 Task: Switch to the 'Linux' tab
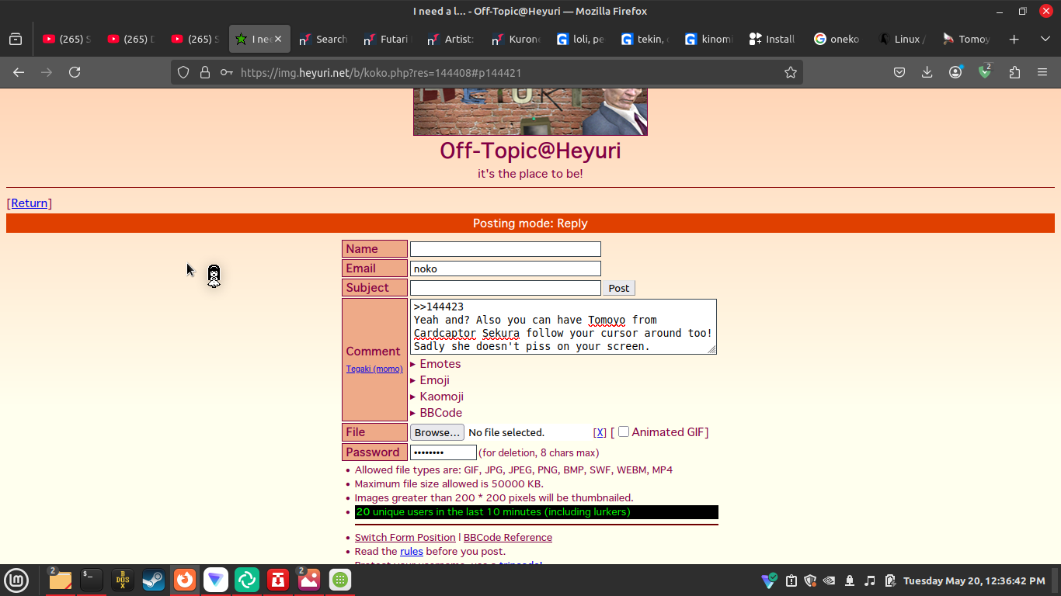[x=901, y=39]
